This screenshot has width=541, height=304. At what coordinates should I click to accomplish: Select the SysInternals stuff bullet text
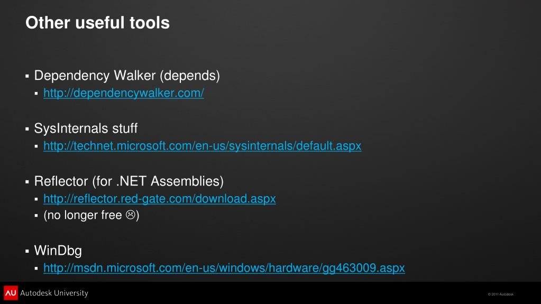tap(86, 128)
